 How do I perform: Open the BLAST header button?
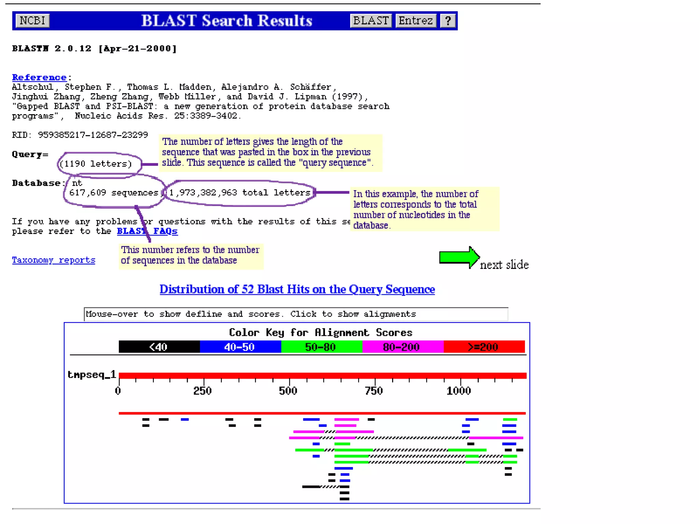pos(371,20)
